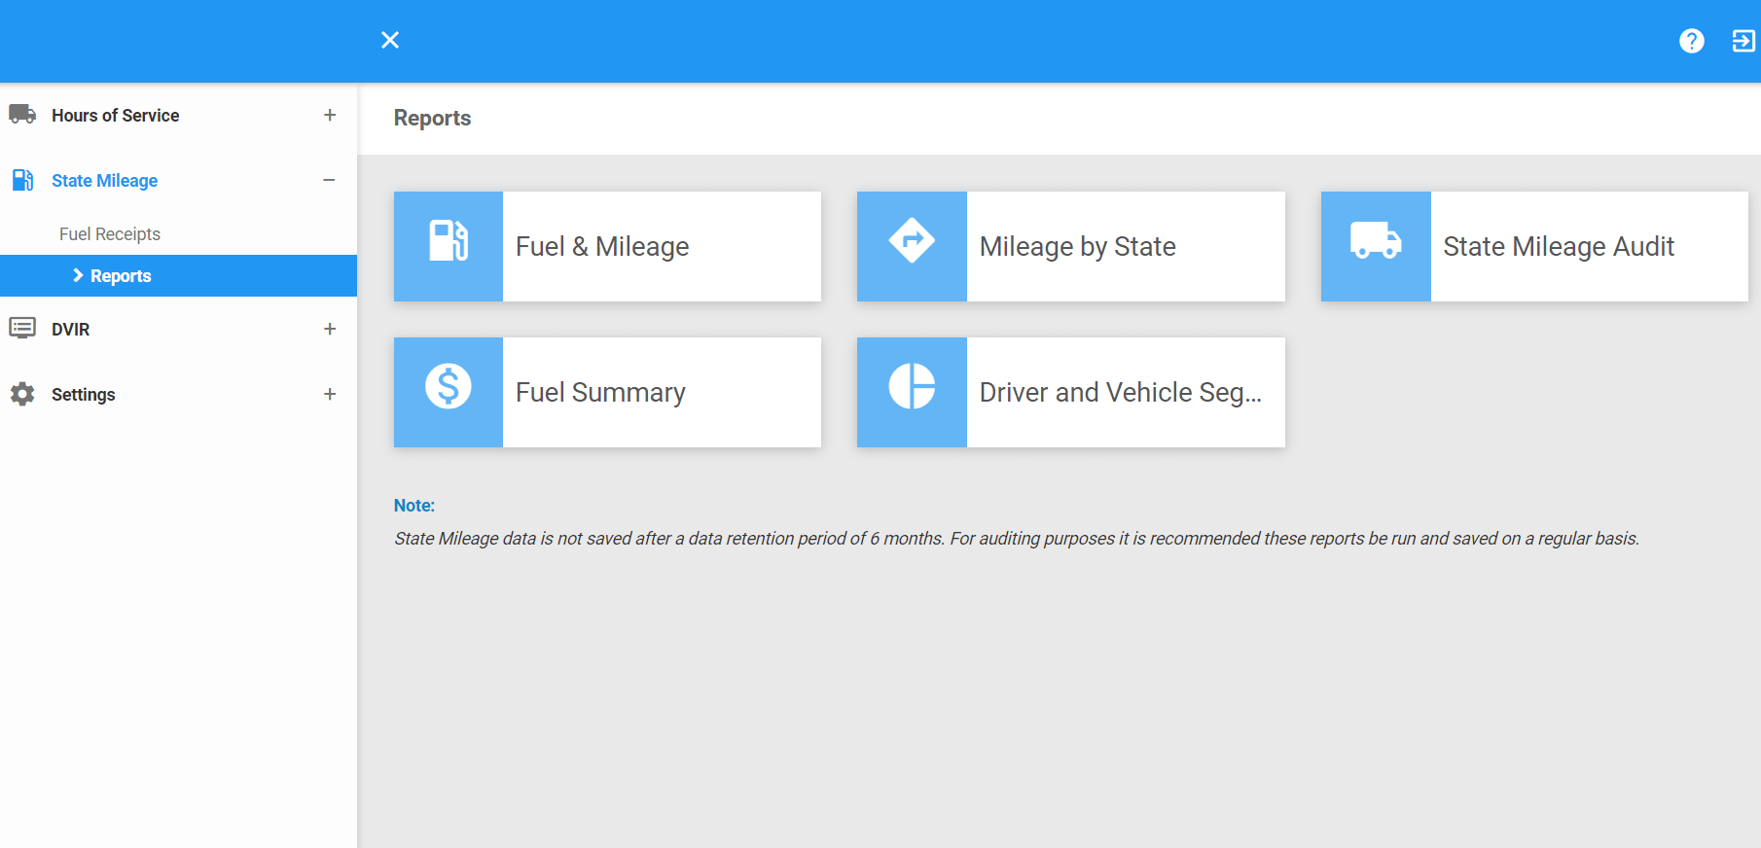Click the Fuel Summary dollar sign icon
Viewport: 1761px width, 848px height.
pos(449,386)
